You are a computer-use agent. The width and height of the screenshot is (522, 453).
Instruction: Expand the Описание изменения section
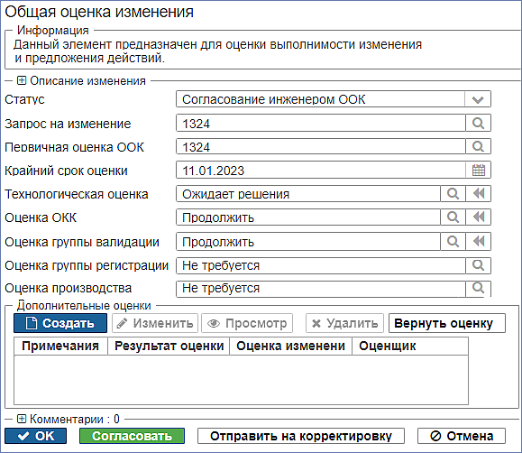click(x=22, y=80)
